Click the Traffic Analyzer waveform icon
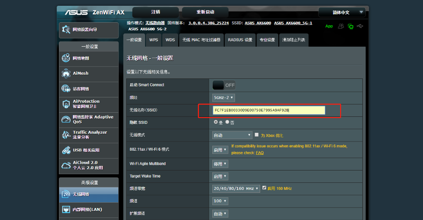 66,135
